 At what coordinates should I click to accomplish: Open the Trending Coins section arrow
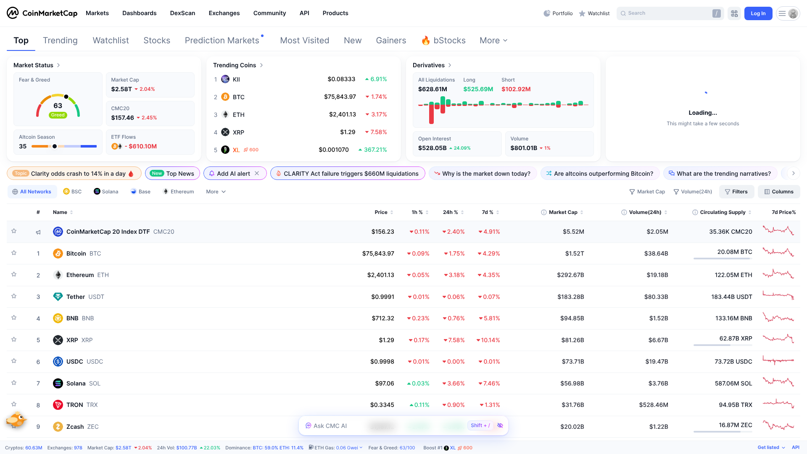point(261,65)
